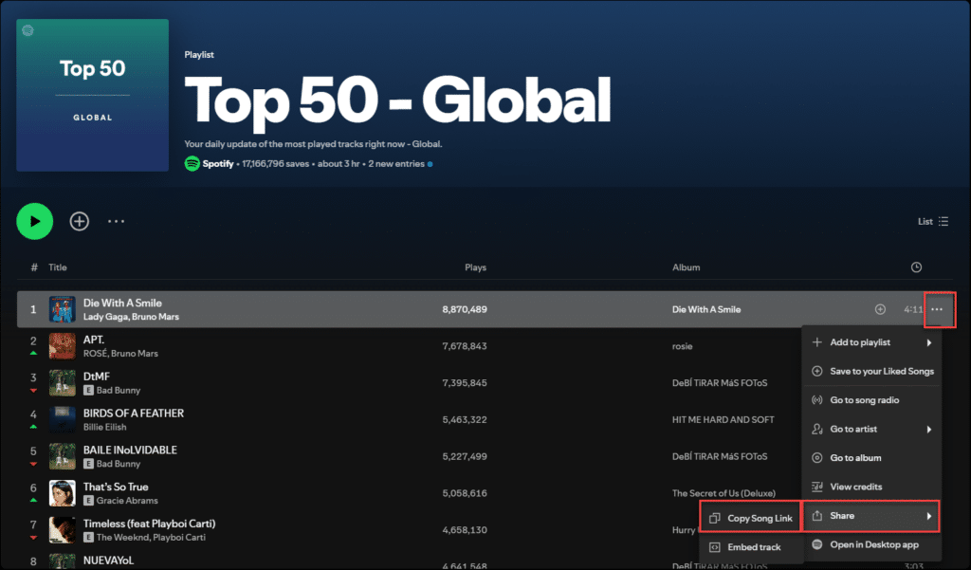Select Go to song radio

(x=872, y=400)
